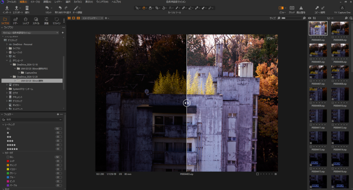This screenshot has height=190, width=353.
Task: Click the インポート (Import) icon
Action: point(7,8)
